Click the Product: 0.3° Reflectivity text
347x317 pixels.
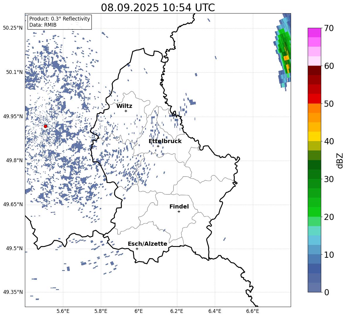[59, 18]
